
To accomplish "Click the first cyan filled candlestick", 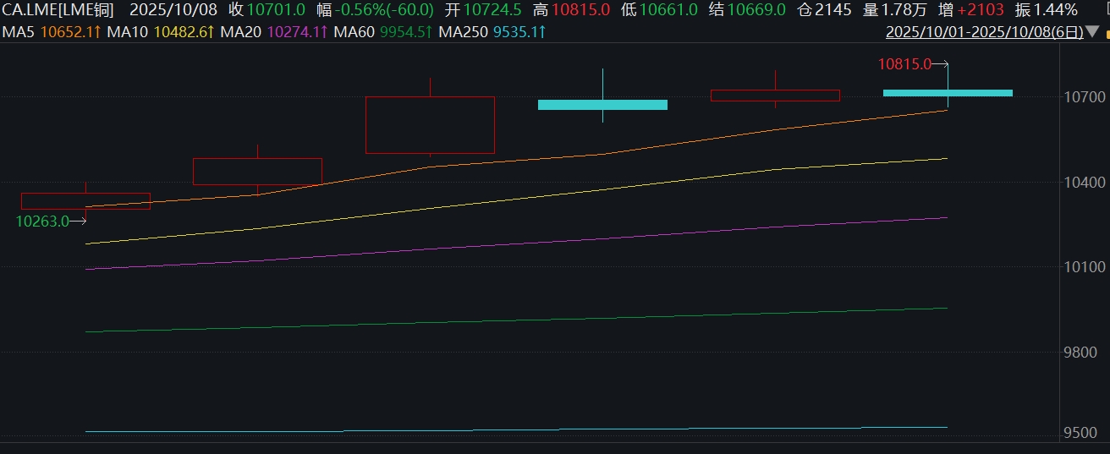I will (x=602, y=105).
